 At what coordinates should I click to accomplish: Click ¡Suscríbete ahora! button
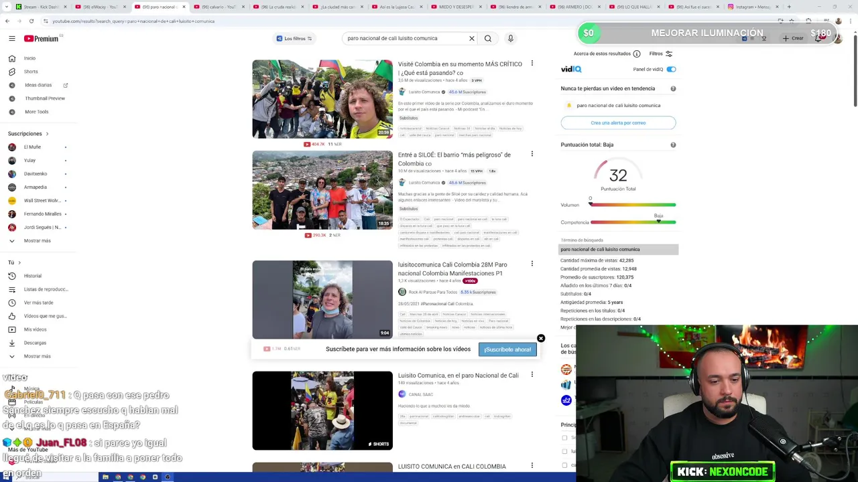point(507,349)
